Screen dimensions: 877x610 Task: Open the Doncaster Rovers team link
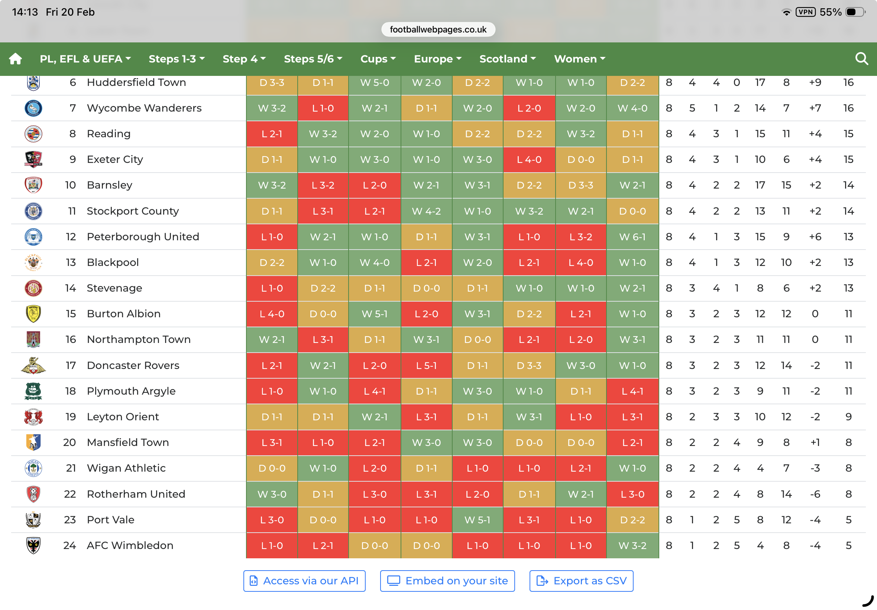(x=133, y=366)
